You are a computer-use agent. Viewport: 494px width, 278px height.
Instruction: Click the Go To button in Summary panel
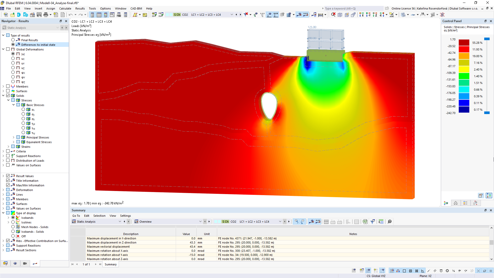click(76, 215)
